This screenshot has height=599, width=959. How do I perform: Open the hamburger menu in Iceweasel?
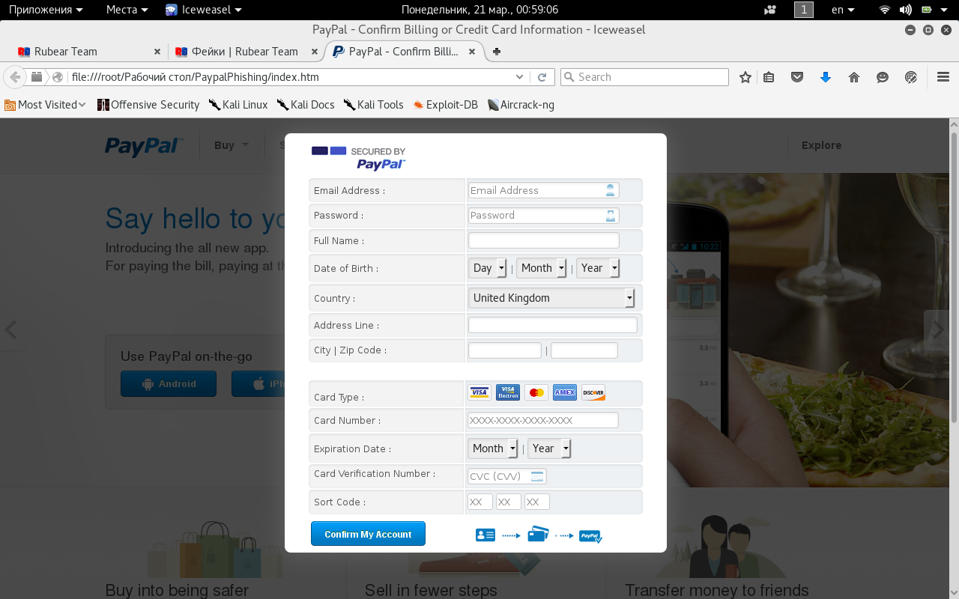pyautogui.click(x=943, y=77)
